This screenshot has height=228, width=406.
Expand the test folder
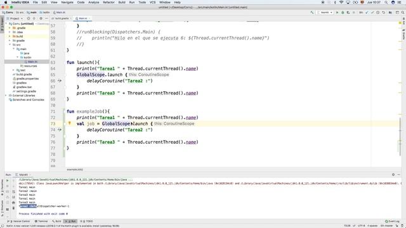click(x=13, y=70)
